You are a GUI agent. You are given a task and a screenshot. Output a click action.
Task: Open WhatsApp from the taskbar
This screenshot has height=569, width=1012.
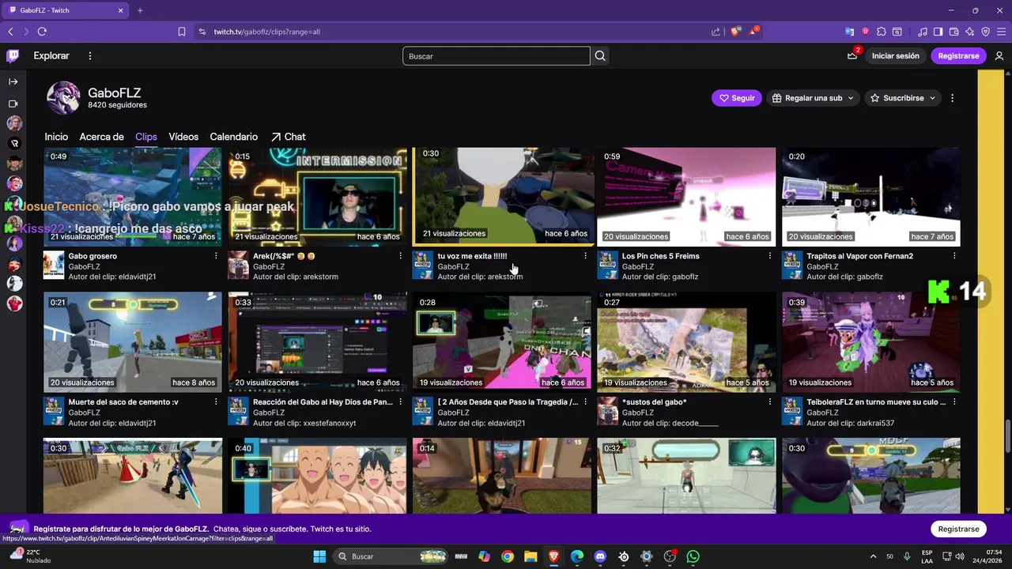pos(693,556)
